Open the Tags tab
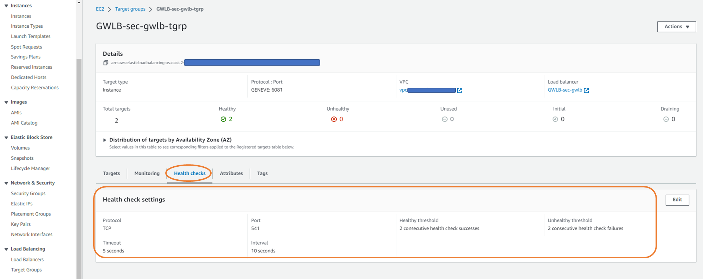 [x=262, y=173]
